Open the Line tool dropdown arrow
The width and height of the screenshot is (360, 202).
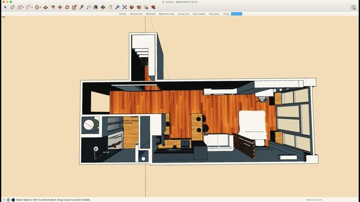click(24, 7)
